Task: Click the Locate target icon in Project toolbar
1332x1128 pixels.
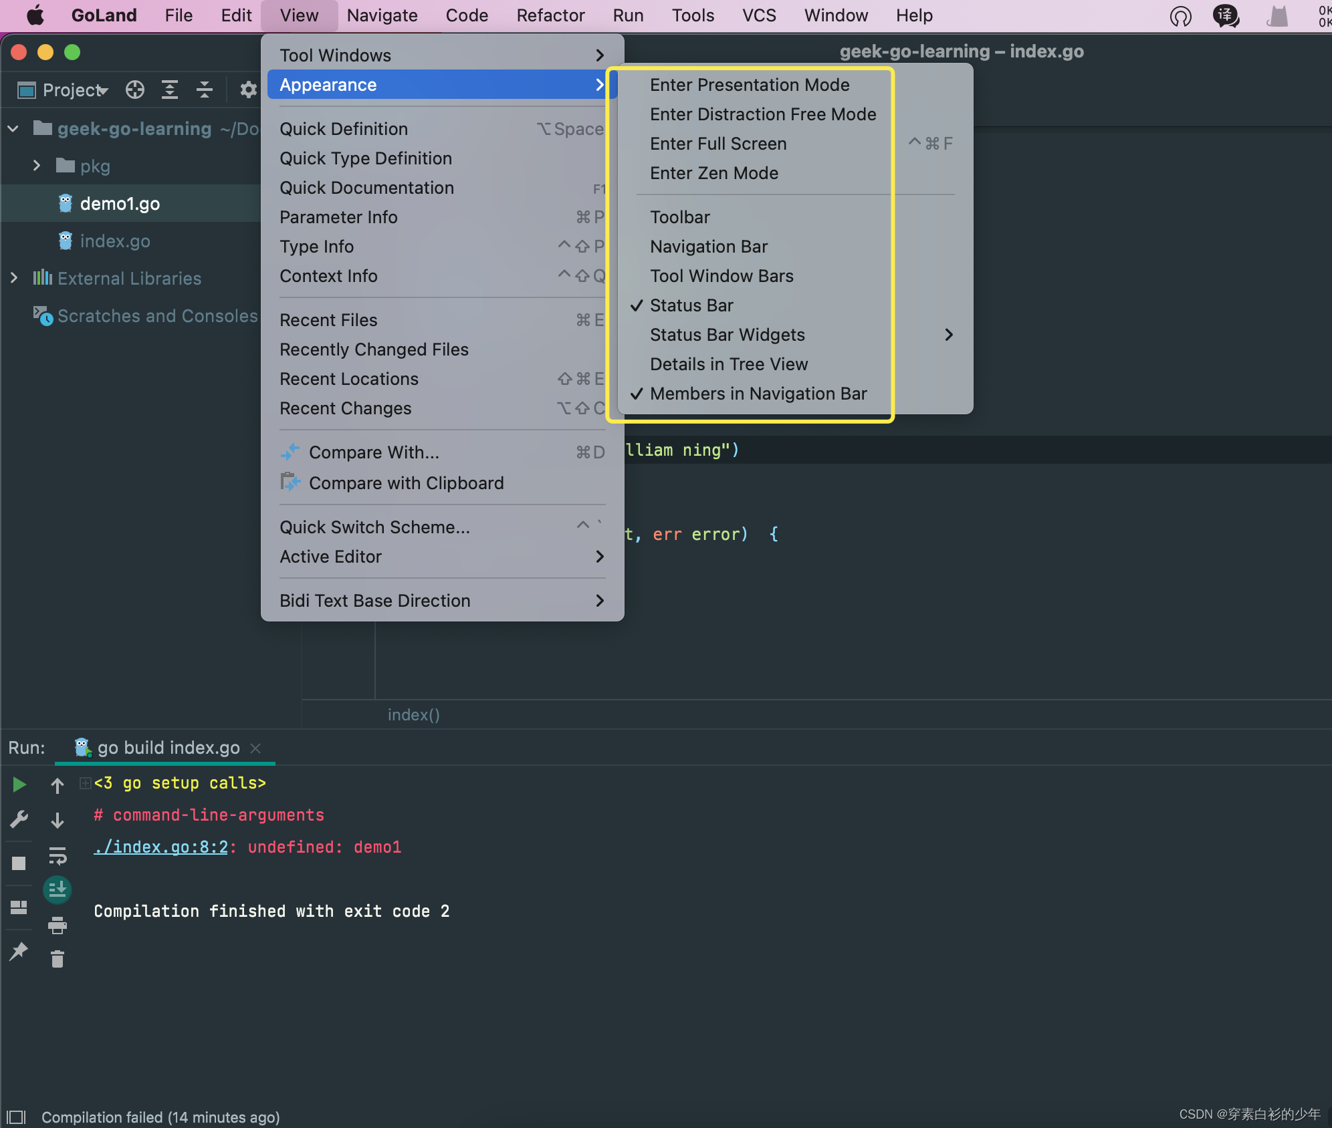Action: 135,90
